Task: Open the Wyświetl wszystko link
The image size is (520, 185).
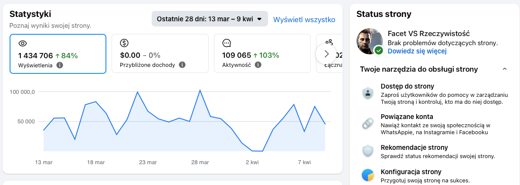Action: point(304,20)
